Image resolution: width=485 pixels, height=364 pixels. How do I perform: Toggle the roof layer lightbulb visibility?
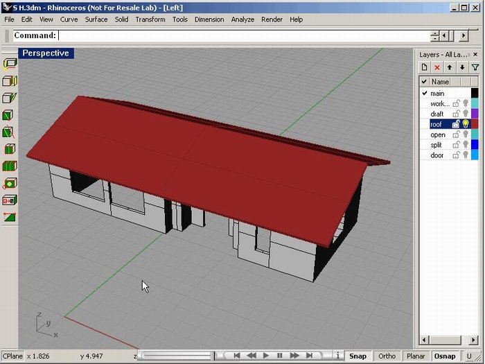tap(466, 124)
